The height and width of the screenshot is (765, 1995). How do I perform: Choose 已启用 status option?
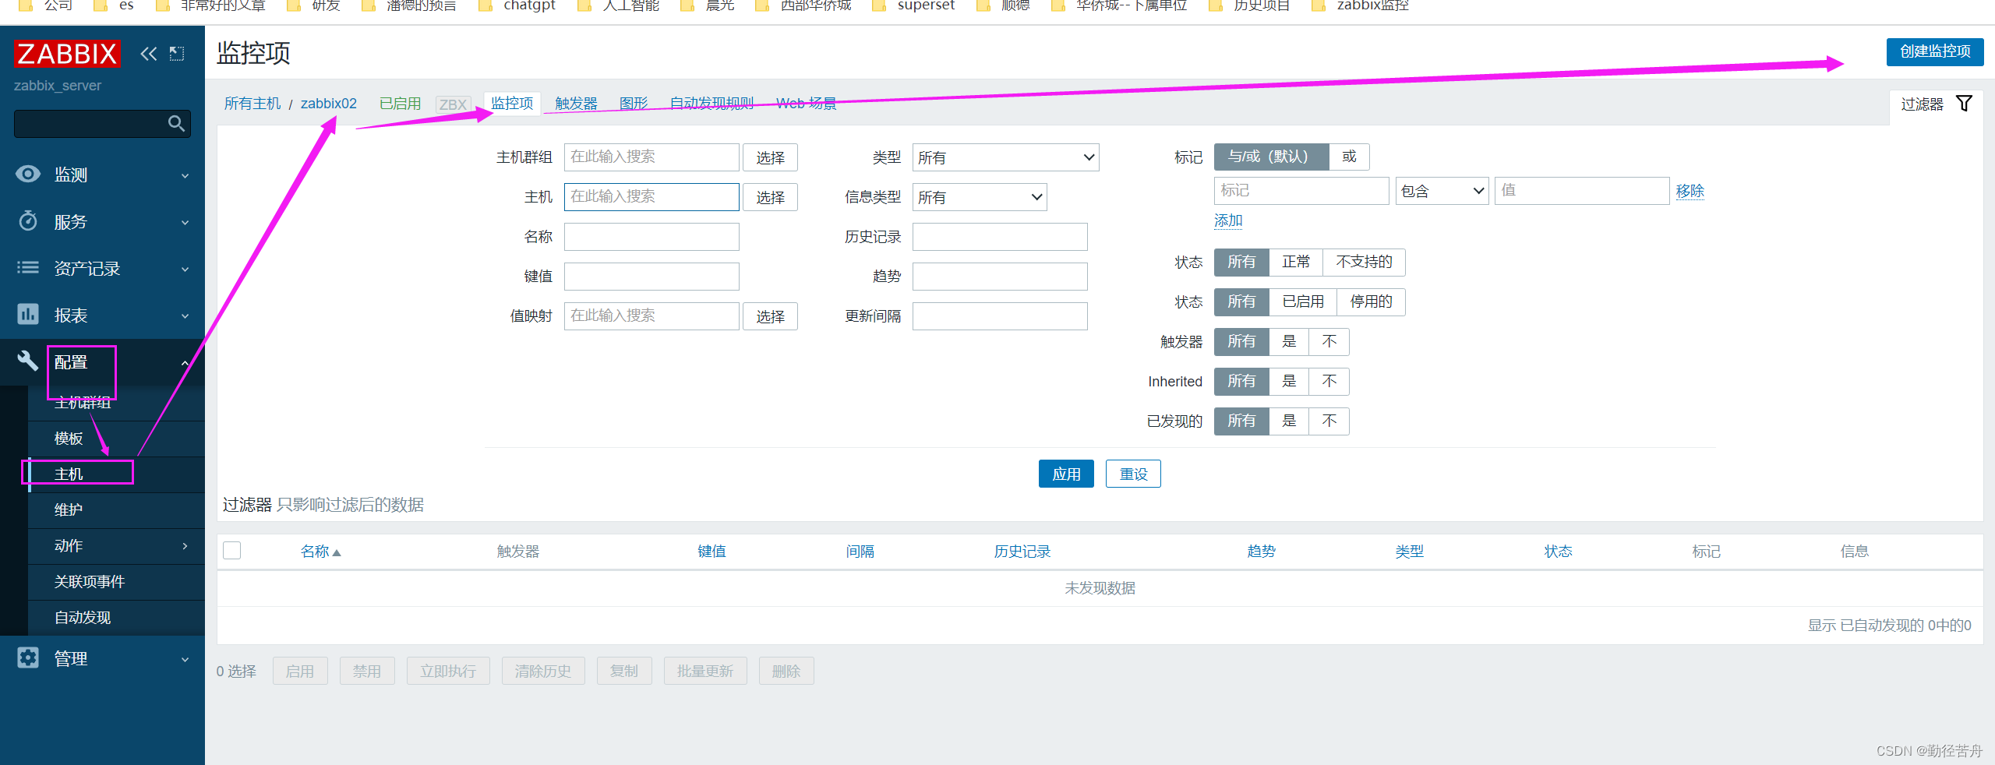pos(1303,301)
